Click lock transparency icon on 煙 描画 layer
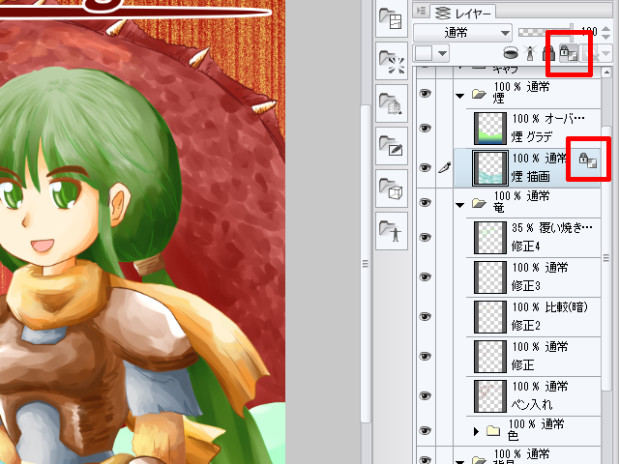 click(588, 160)
